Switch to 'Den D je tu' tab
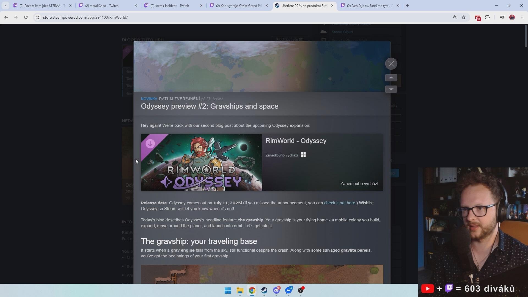The image size is (528, 297). tap(370, 5)
